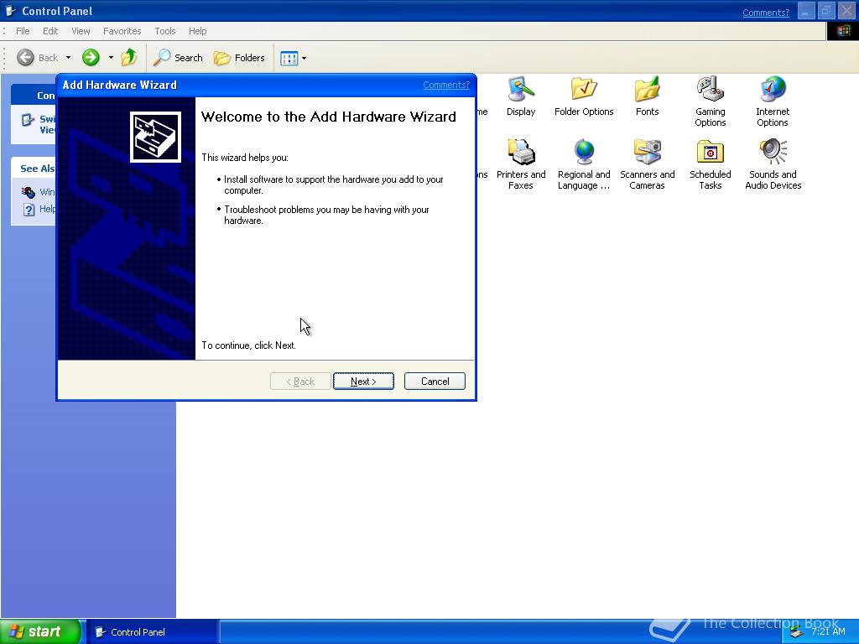The height and width of the screenshot is (644, 859).
Task: Open the Help menu
Action: click(198, 31)
